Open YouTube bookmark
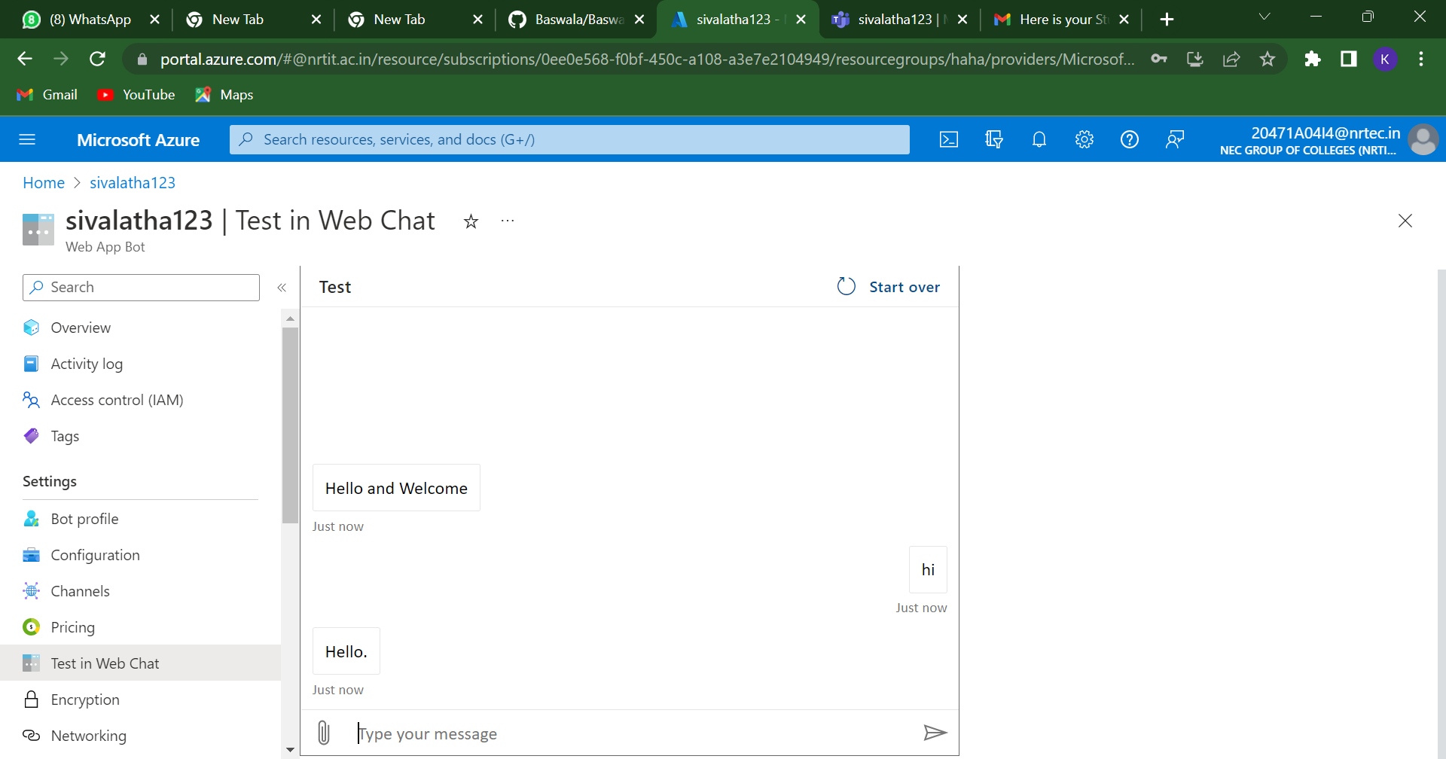1446x759 pixels. pos(136,95)
